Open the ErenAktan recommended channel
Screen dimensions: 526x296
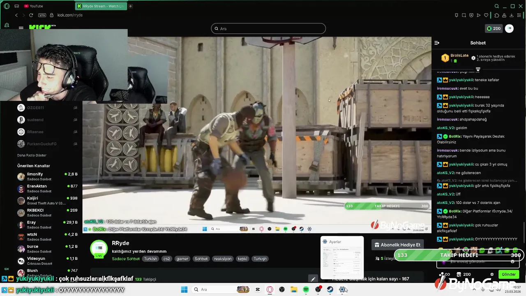click(47, 188)
